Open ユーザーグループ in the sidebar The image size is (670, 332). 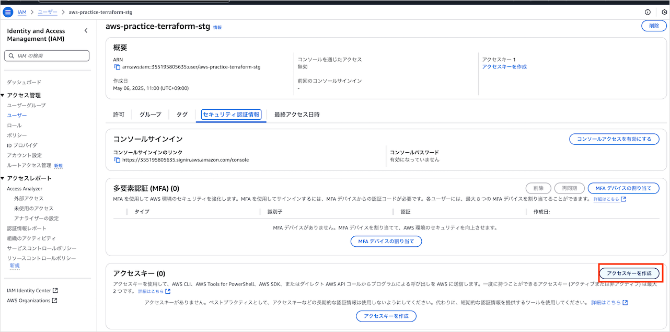pos(26,106)
